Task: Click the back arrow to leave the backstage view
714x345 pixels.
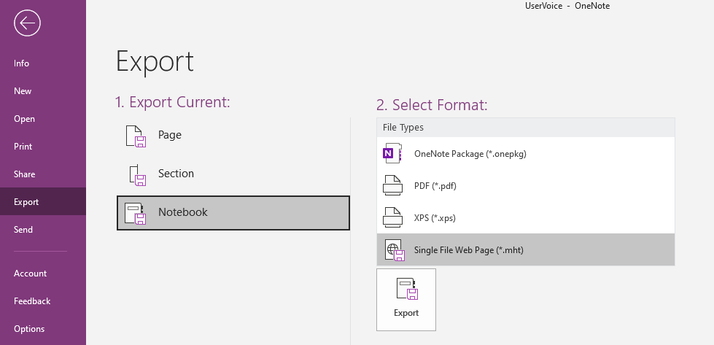Action: pos(27,23)
